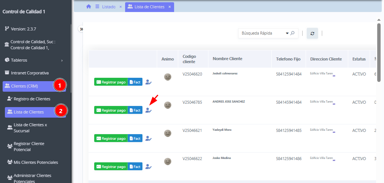Open the Búsqueda Rápida dropdown arrow

(287, 33)
